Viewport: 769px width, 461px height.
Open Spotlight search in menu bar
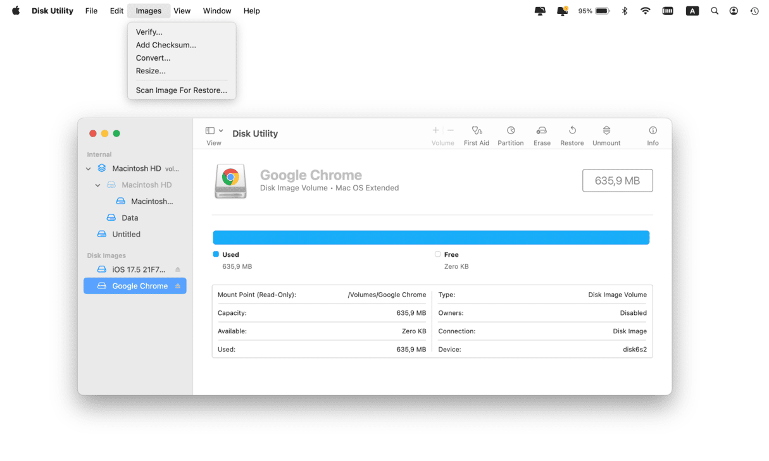click(714, 11)
